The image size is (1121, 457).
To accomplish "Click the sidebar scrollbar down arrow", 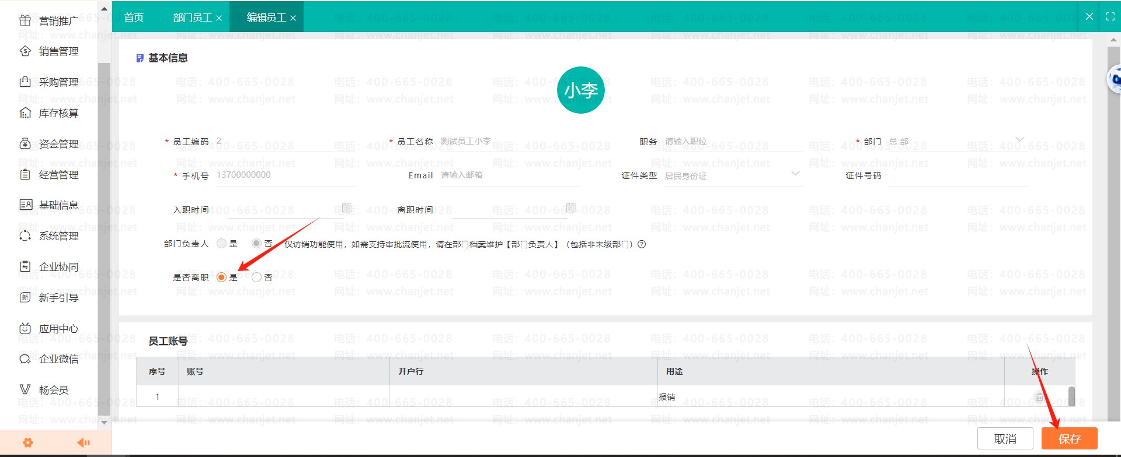I will 104,422.
